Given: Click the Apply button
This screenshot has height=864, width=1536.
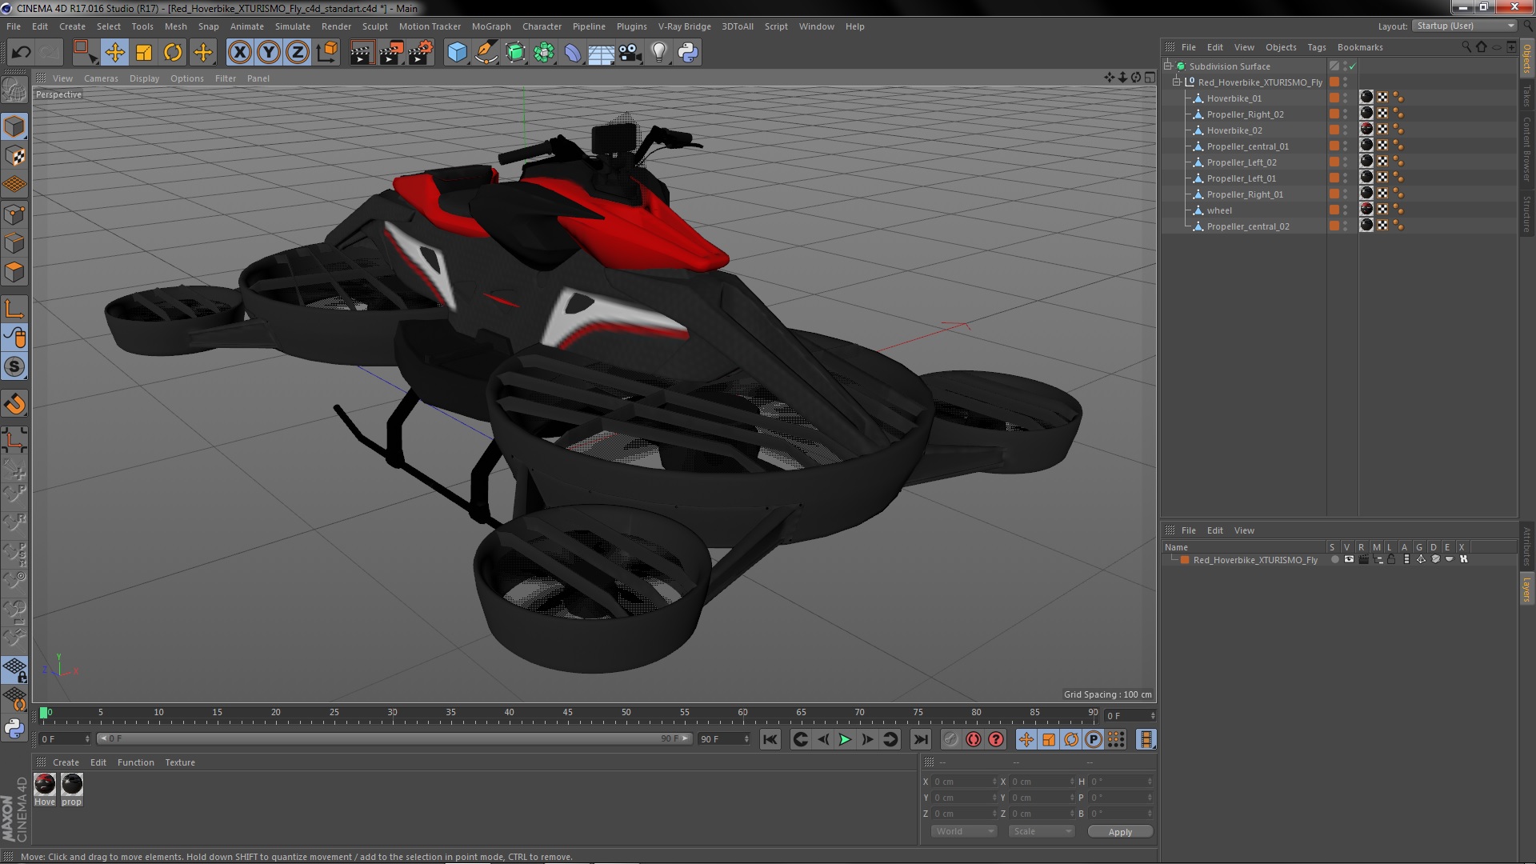Looking at the screenshot, I should coord(1120,832).
